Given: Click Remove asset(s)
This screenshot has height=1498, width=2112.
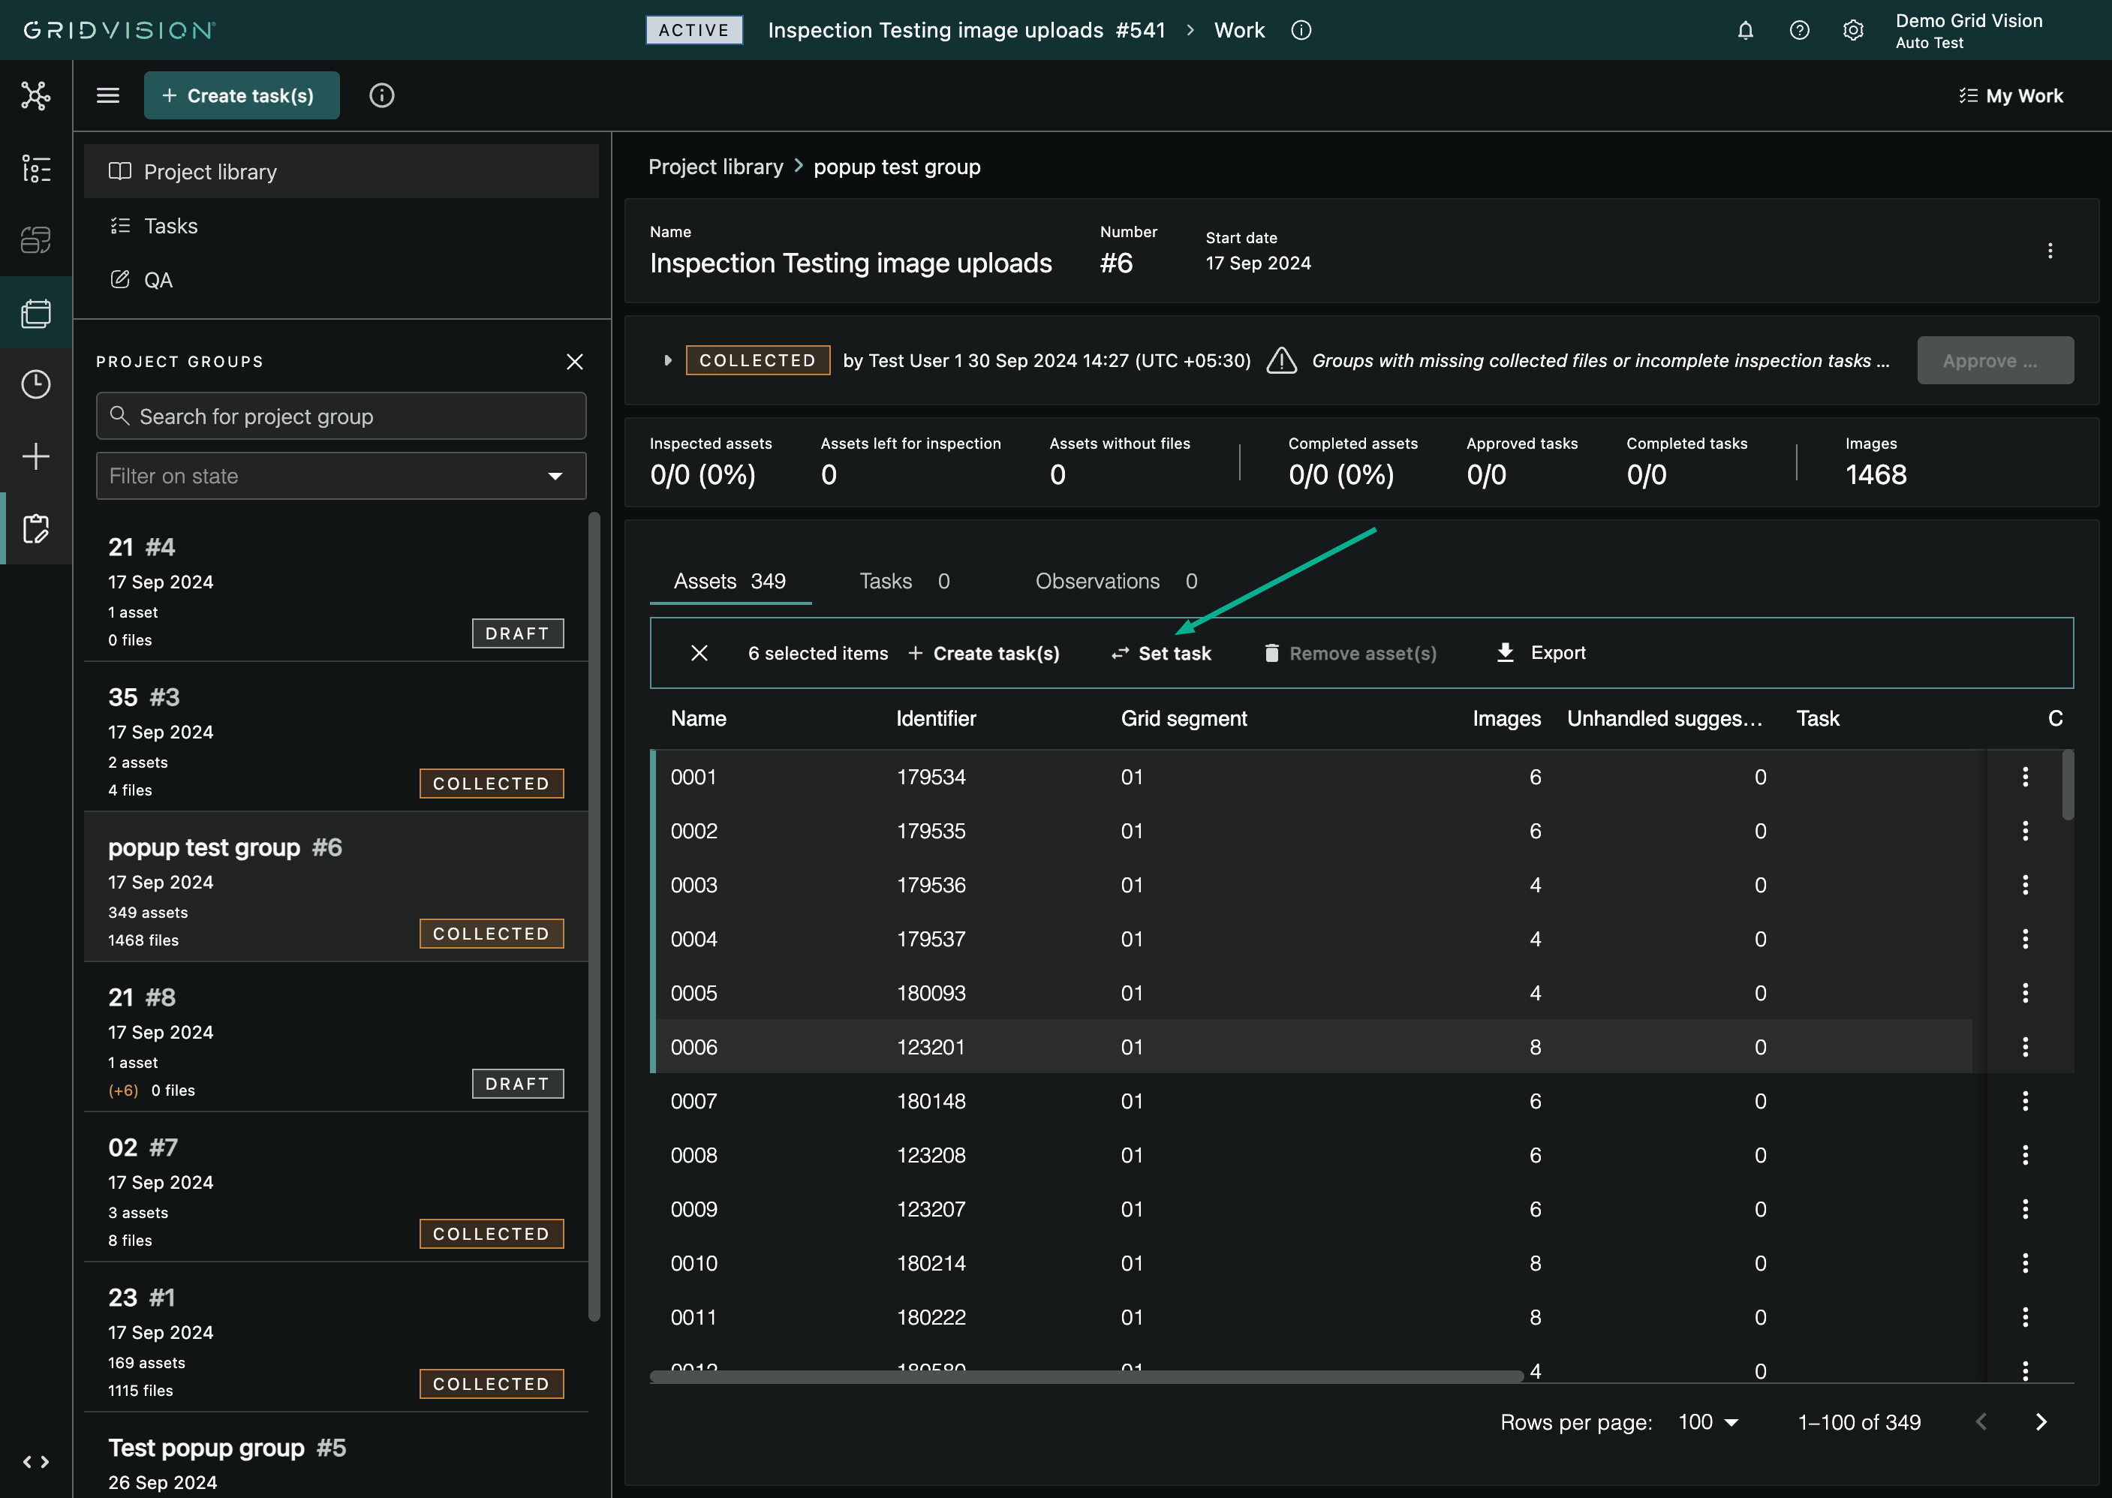Looking at the screenshot, I should coord(1350,653).
